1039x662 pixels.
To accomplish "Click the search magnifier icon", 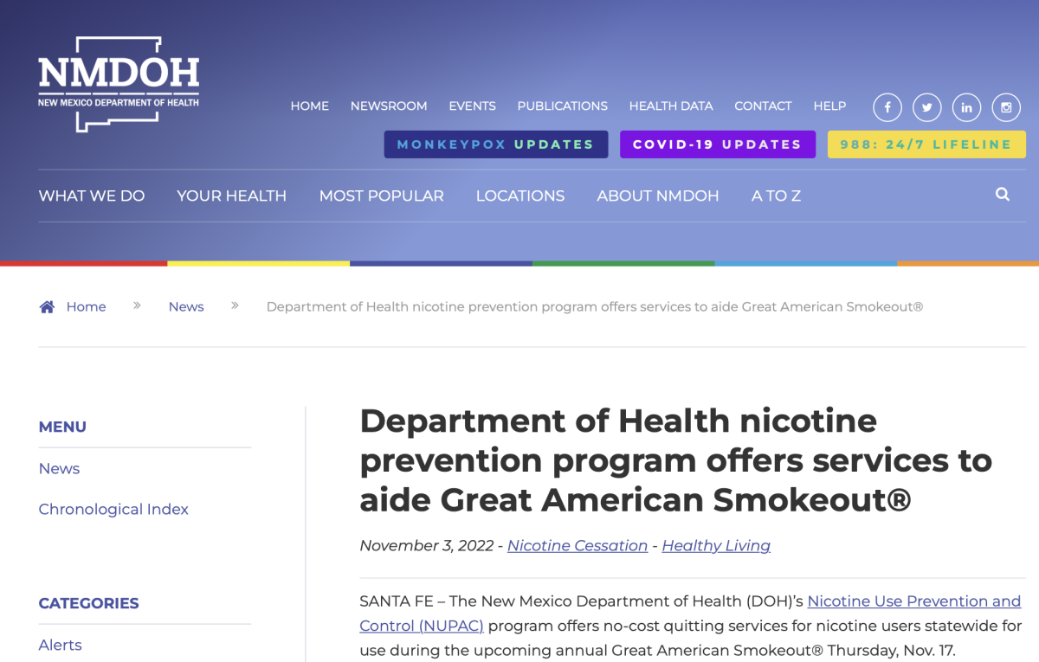I will coord(1003,195).
